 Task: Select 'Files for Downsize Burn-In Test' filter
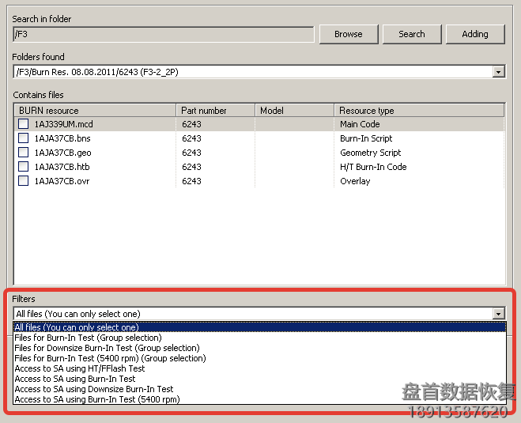[107, 348]
